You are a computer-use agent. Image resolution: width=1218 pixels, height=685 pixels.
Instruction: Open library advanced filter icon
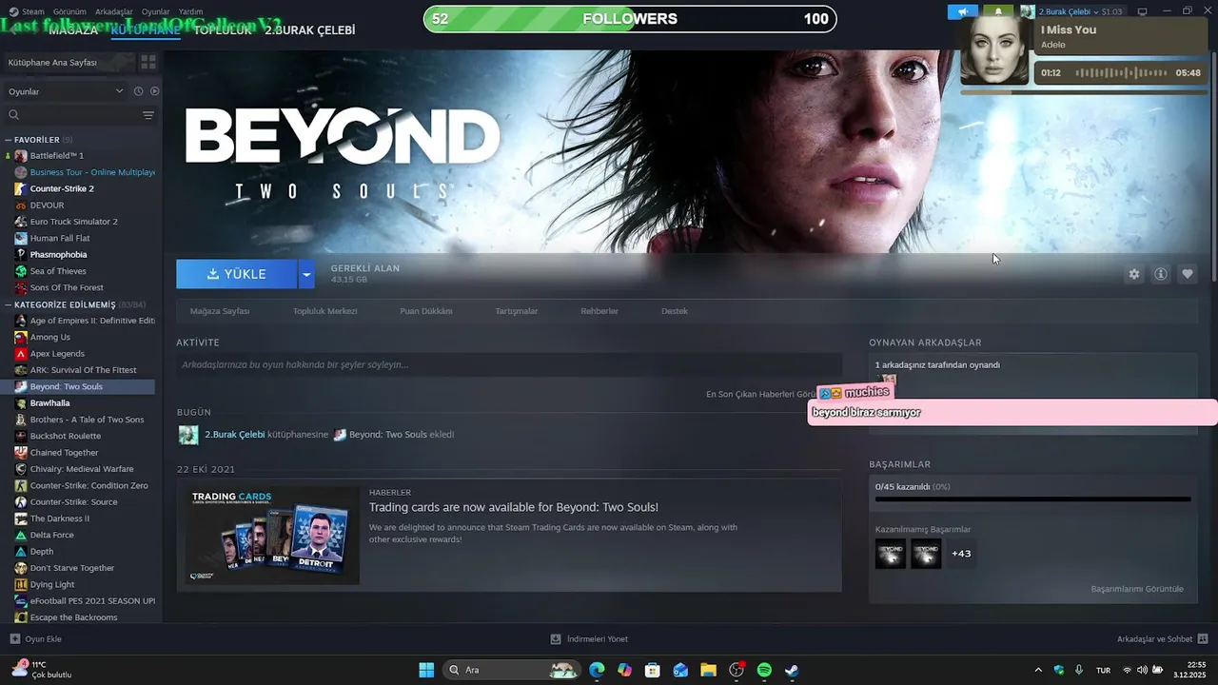click(x=148, y=115)
